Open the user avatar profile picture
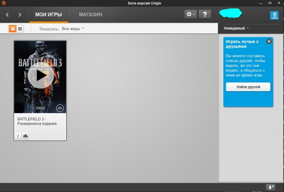Screen dimensions: 284x192 coord(274,15)
